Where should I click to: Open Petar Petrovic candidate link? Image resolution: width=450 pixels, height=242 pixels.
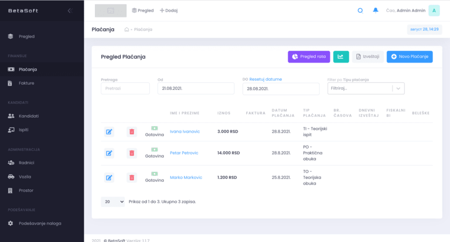point(184,153)
